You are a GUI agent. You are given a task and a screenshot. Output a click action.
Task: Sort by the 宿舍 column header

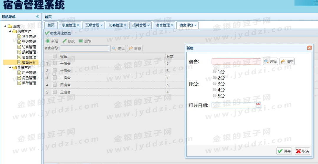point(112,56)
